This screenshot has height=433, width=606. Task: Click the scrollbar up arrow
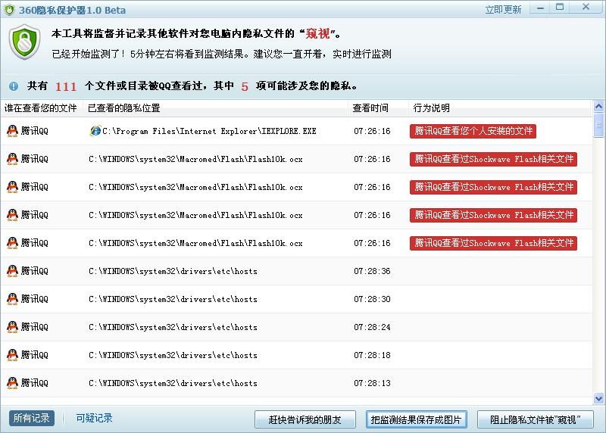pos(598,106)
